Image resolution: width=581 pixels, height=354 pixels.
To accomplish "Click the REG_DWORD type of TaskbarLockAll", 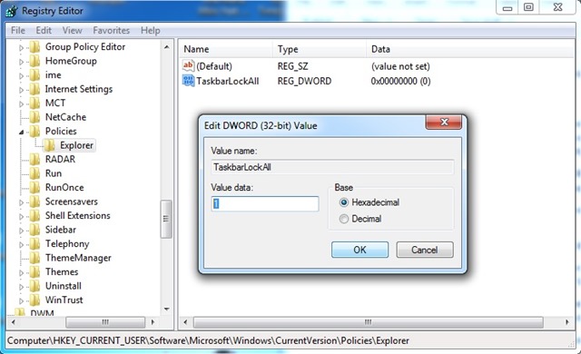I will coord(304,81).
